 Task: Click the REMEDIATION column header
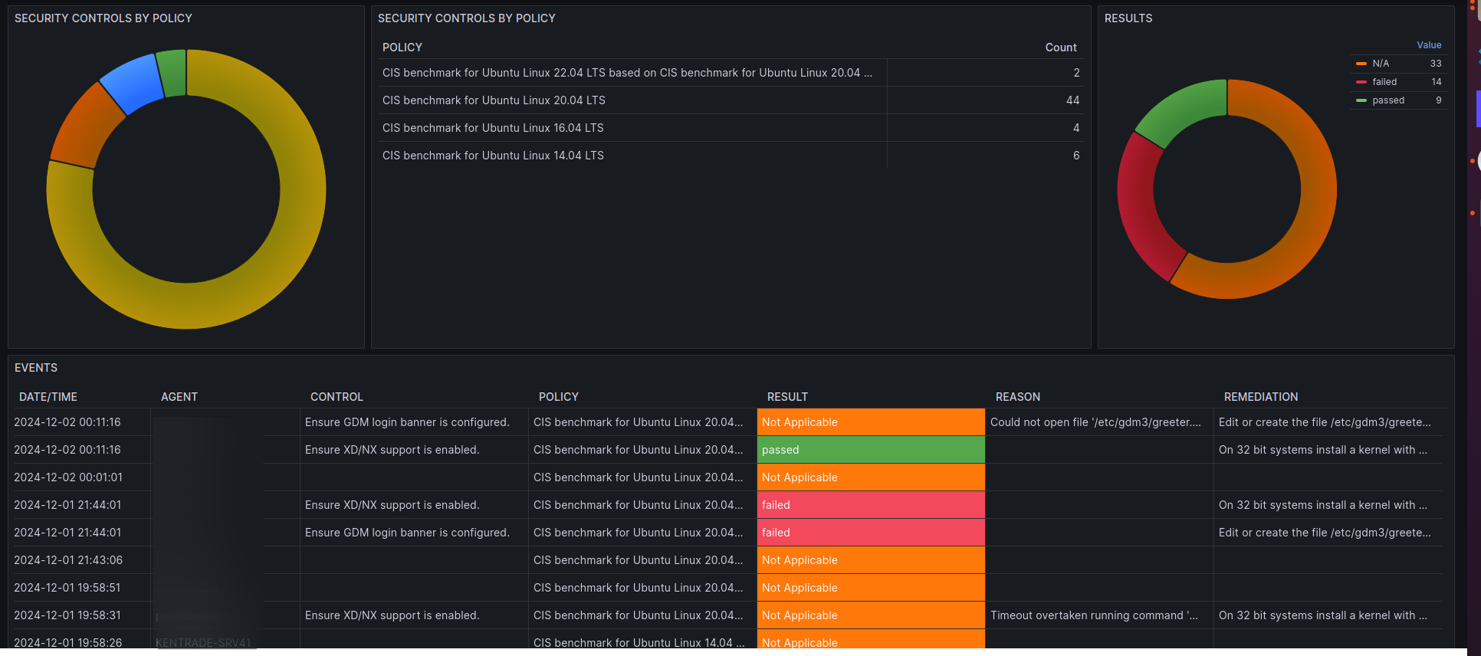coord(1261,397)
